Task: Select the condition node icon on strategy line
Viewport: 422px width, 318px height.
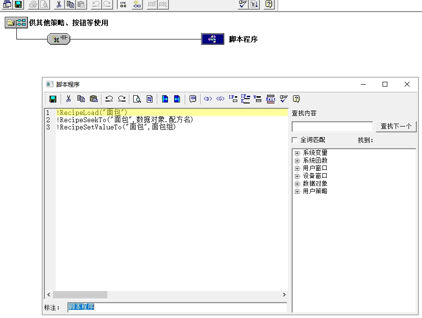Action: tap(59, 39)
